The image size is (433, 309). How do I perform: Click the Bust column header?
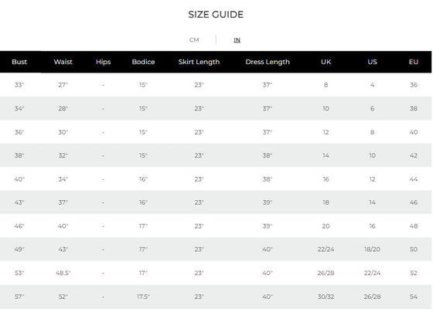[x=19, y=62]
